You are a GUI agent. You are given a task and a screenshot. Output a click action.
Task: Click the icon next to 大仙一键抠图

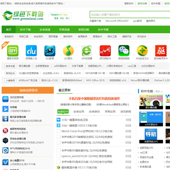click(x=59, y=126)
